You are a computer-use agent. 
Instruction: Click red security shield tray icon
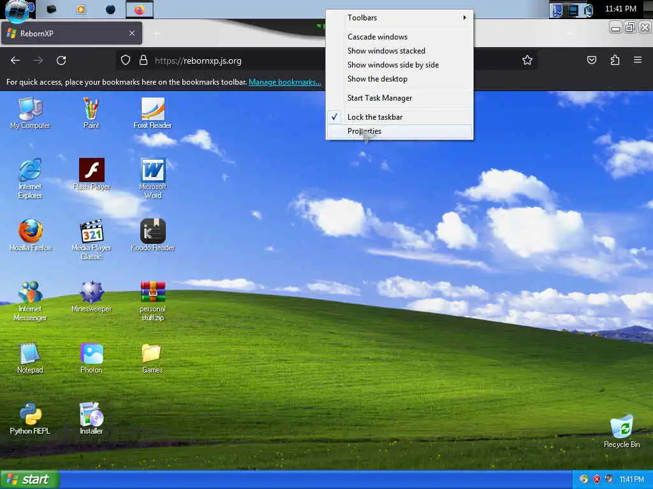[x=597, y=479]
